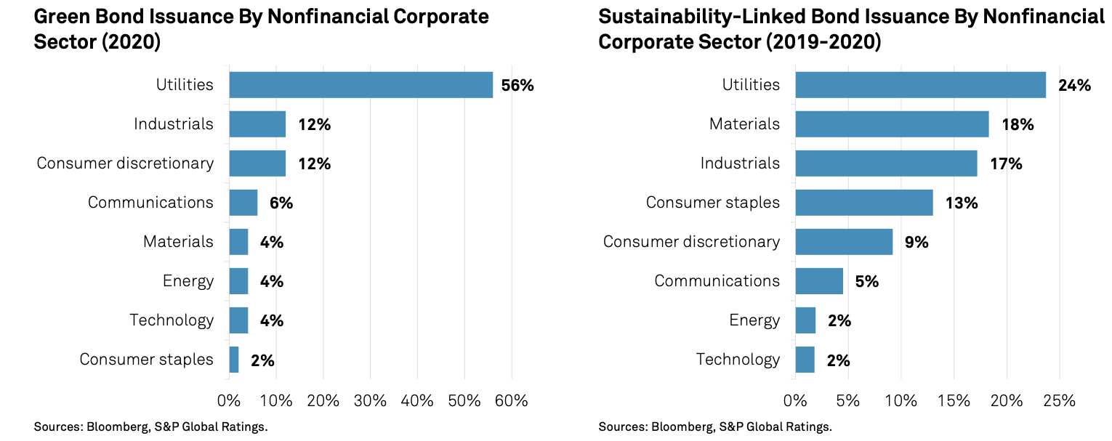Click the 56% data label
Image resolution: width=1112 pixels, height=441 pixels.
click(517, 86)
